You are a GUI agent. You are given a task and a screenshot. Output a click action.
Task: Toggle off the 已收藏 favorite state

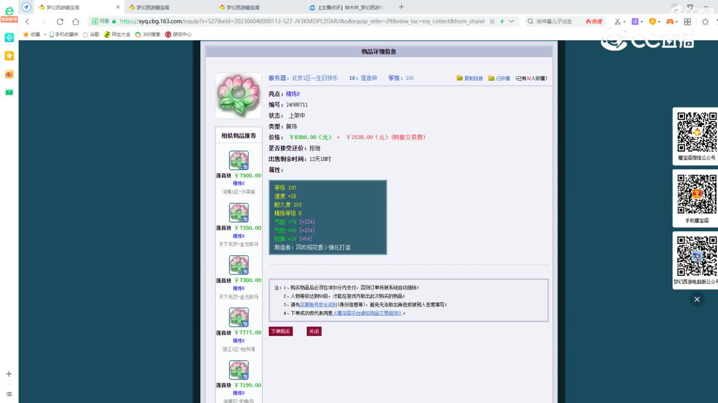point(501,78)
